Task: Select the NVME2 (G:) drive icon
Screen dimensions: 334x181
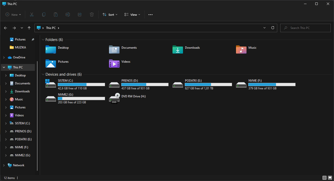Action: (x=51, y=99)
